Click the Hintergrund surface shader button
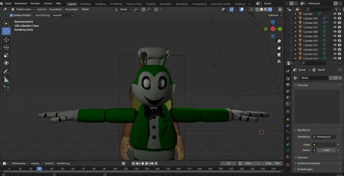 pos(324,137)
